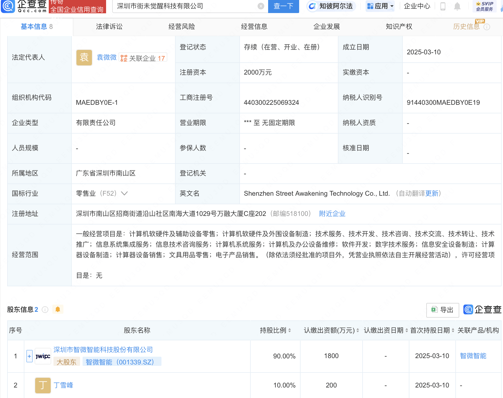
Task: Open SVIP 会员服务
Action: 484,6
